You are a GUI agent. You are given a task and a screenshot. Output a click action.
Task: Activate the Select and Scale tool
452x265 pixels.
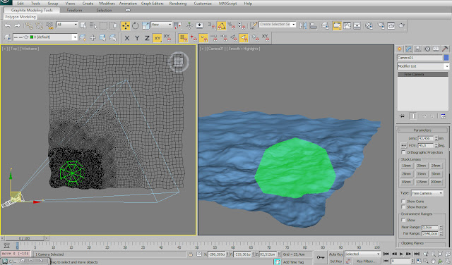(145, 25)
